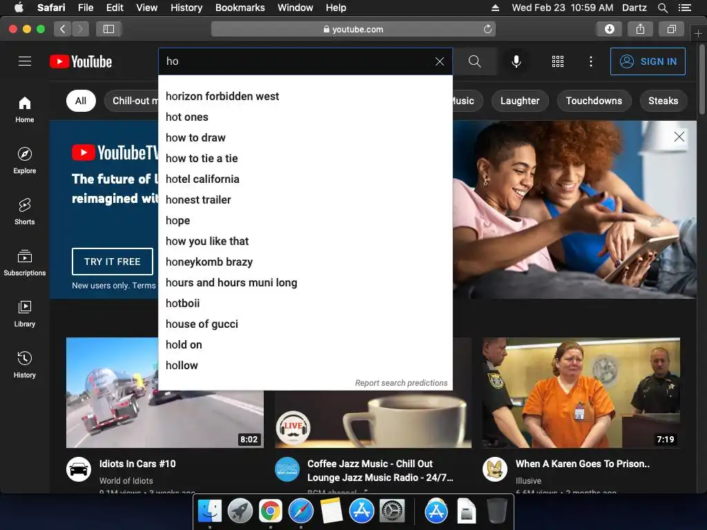Open the Bookmarks menu
Viewport: 707px width, 530px height.
240,8
